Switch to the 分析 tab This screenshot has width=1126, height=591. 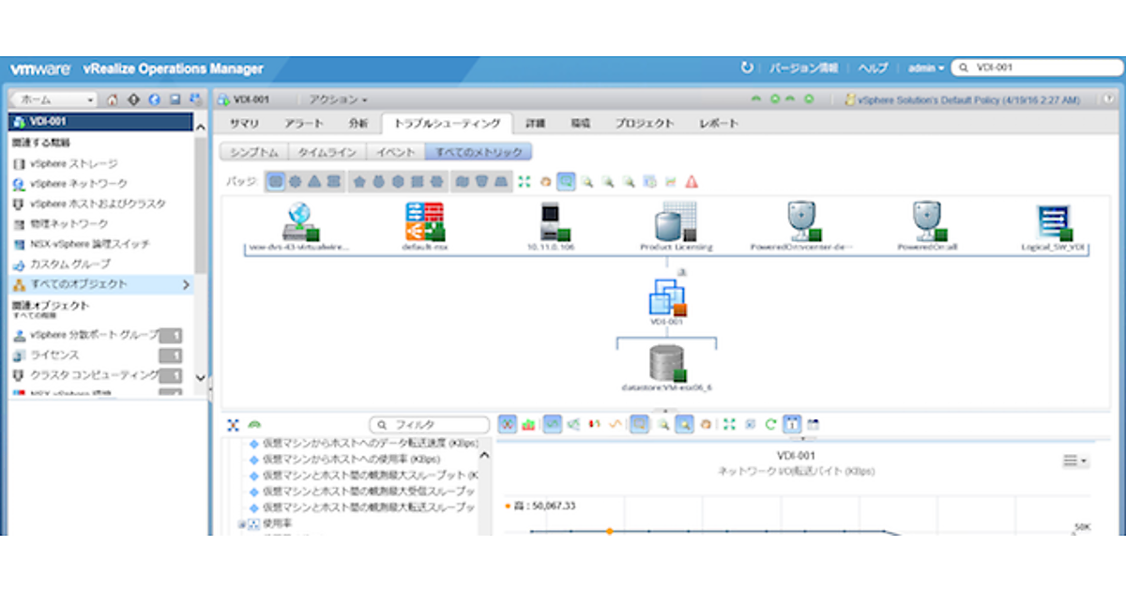pos(358,124)
